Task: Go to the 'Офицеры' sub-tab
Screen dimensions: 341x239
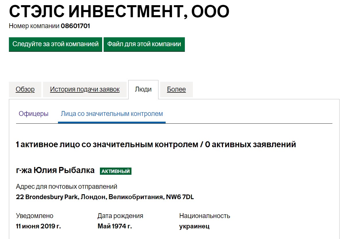Action: (34, 114)
